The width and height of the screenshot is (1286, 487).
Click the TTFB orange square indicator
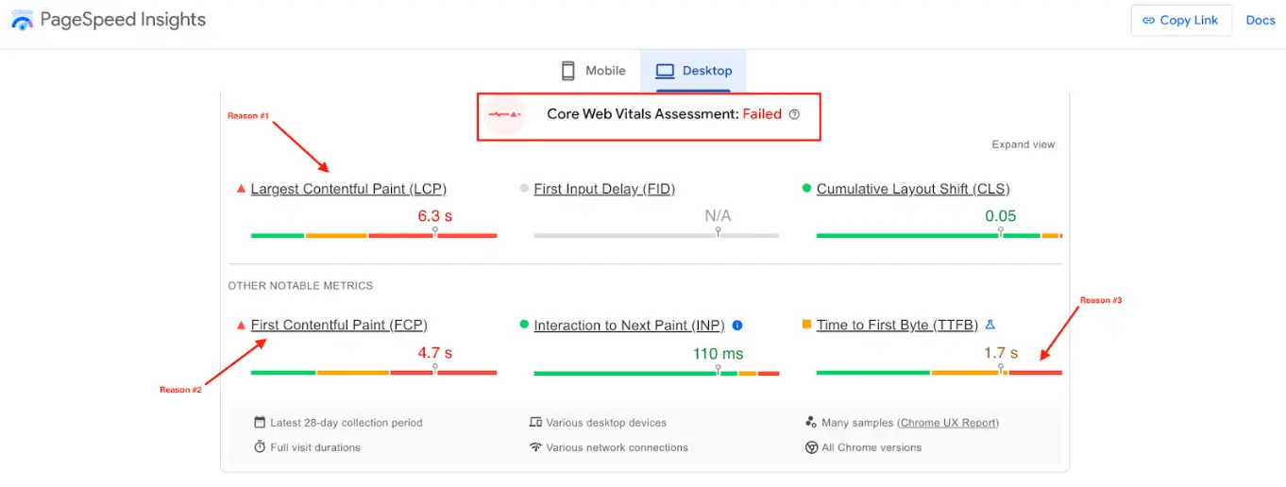click(x=806, y=325)
